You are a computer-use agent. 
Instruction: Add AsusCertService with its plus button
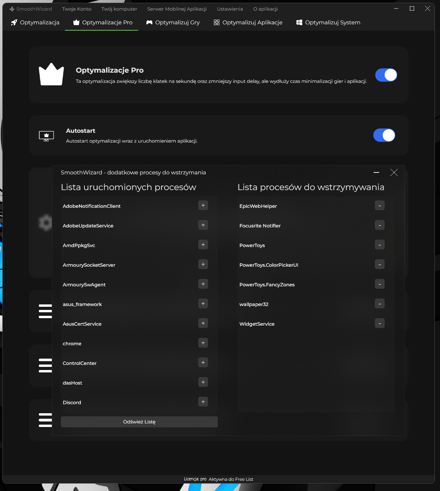pyautogui.click(x=203, y=323)
